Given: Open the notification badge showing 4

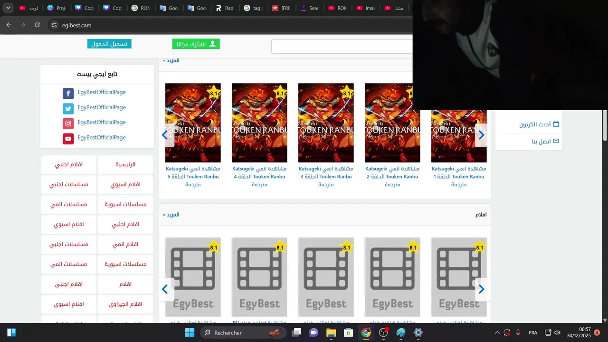Looking at the screenshot, I should (x=597, y=332).
